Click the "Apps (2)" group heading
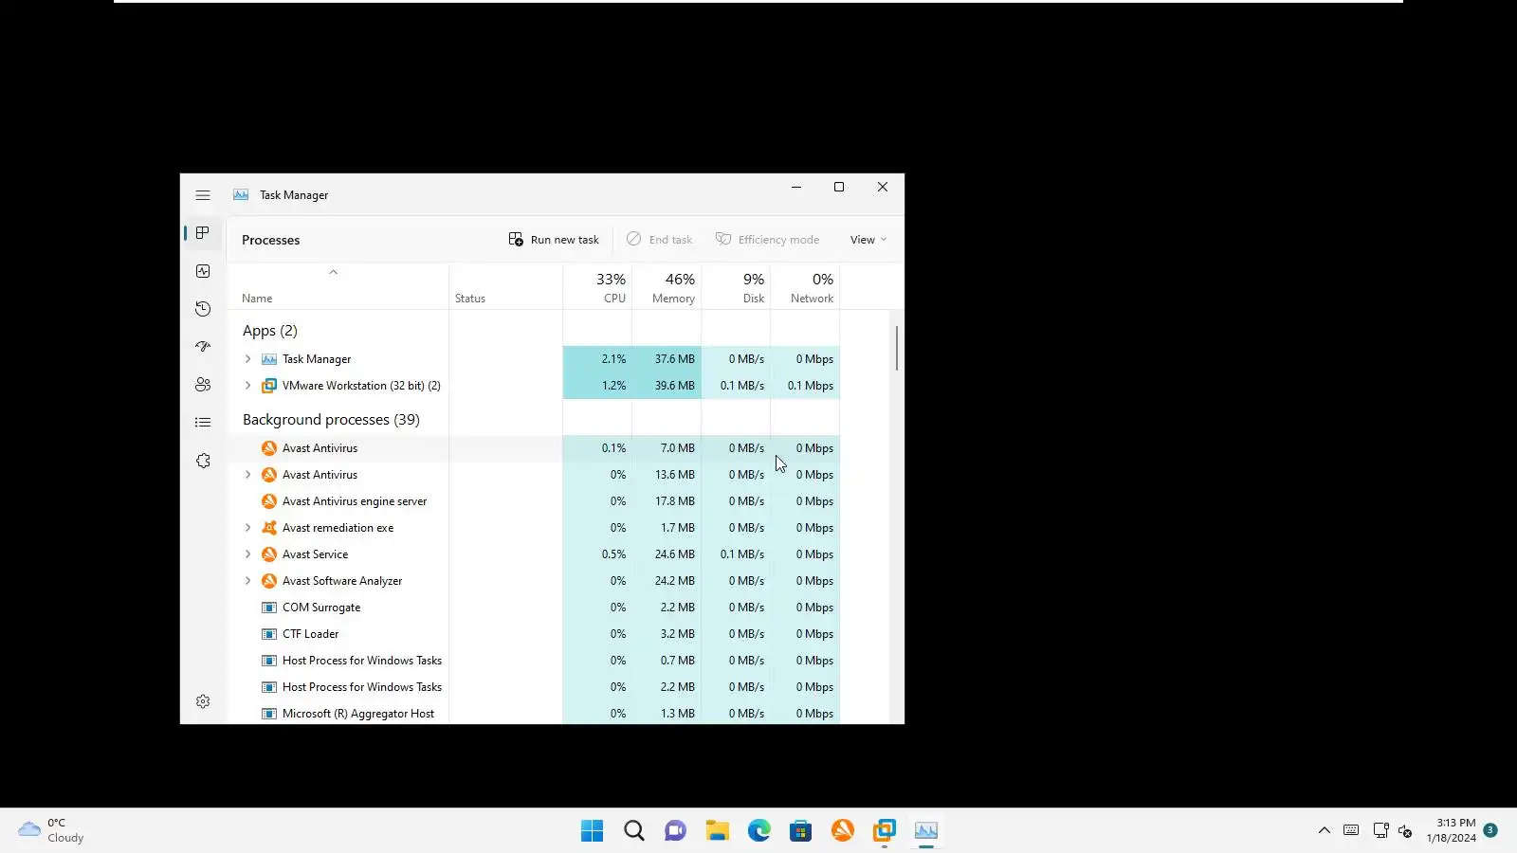 click(270, 331)
